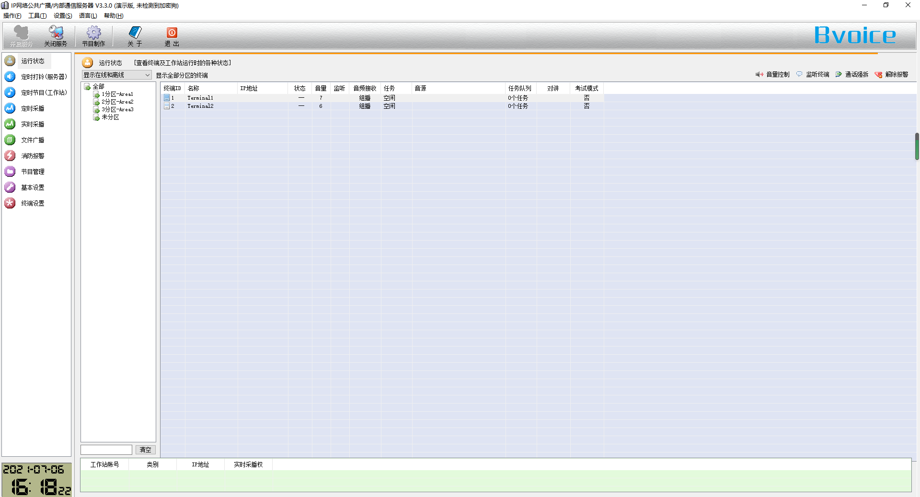
Task: Open the 基本设置 wrench icon
Action: (x=10, y=187)
